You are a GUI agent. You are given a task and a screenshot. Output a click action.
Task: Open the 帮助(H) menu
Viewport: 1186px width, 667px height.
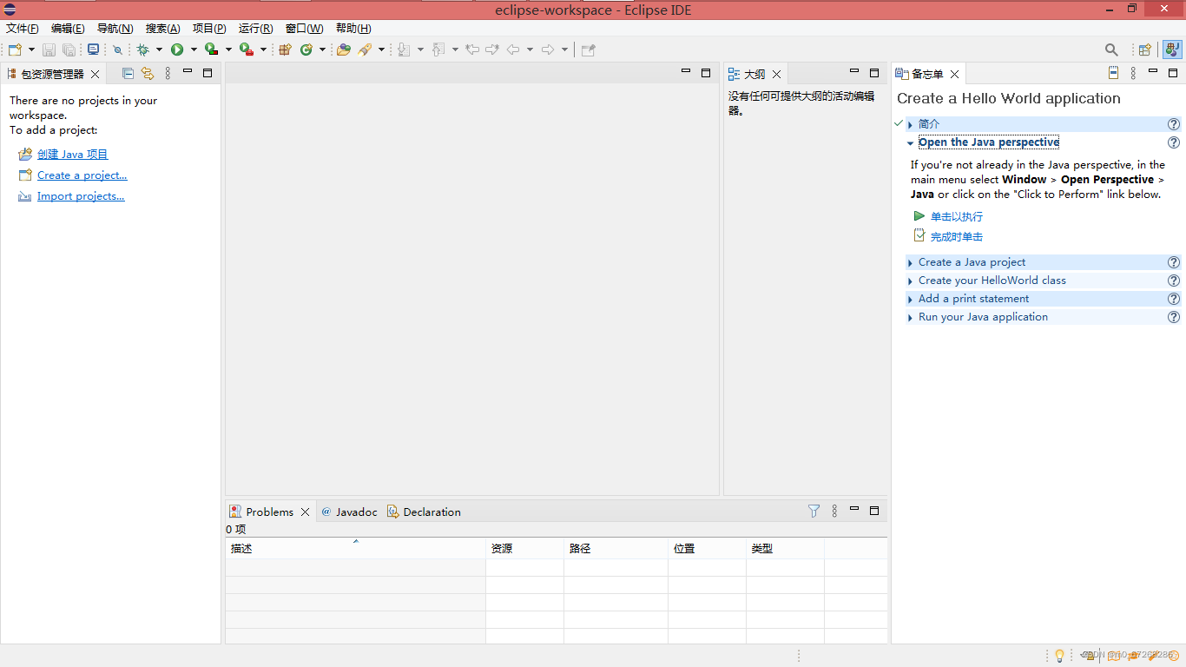[353, 29]
